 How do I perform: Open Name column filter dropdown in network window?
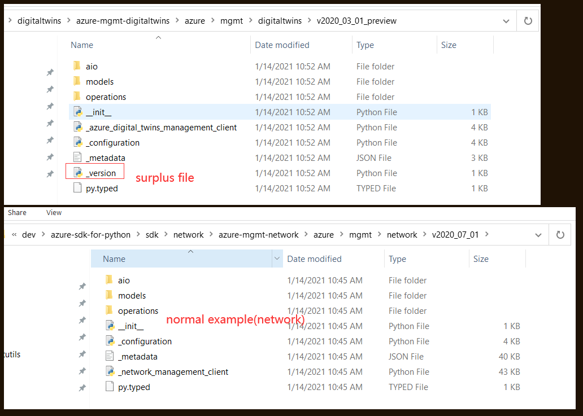pos(277,259)
